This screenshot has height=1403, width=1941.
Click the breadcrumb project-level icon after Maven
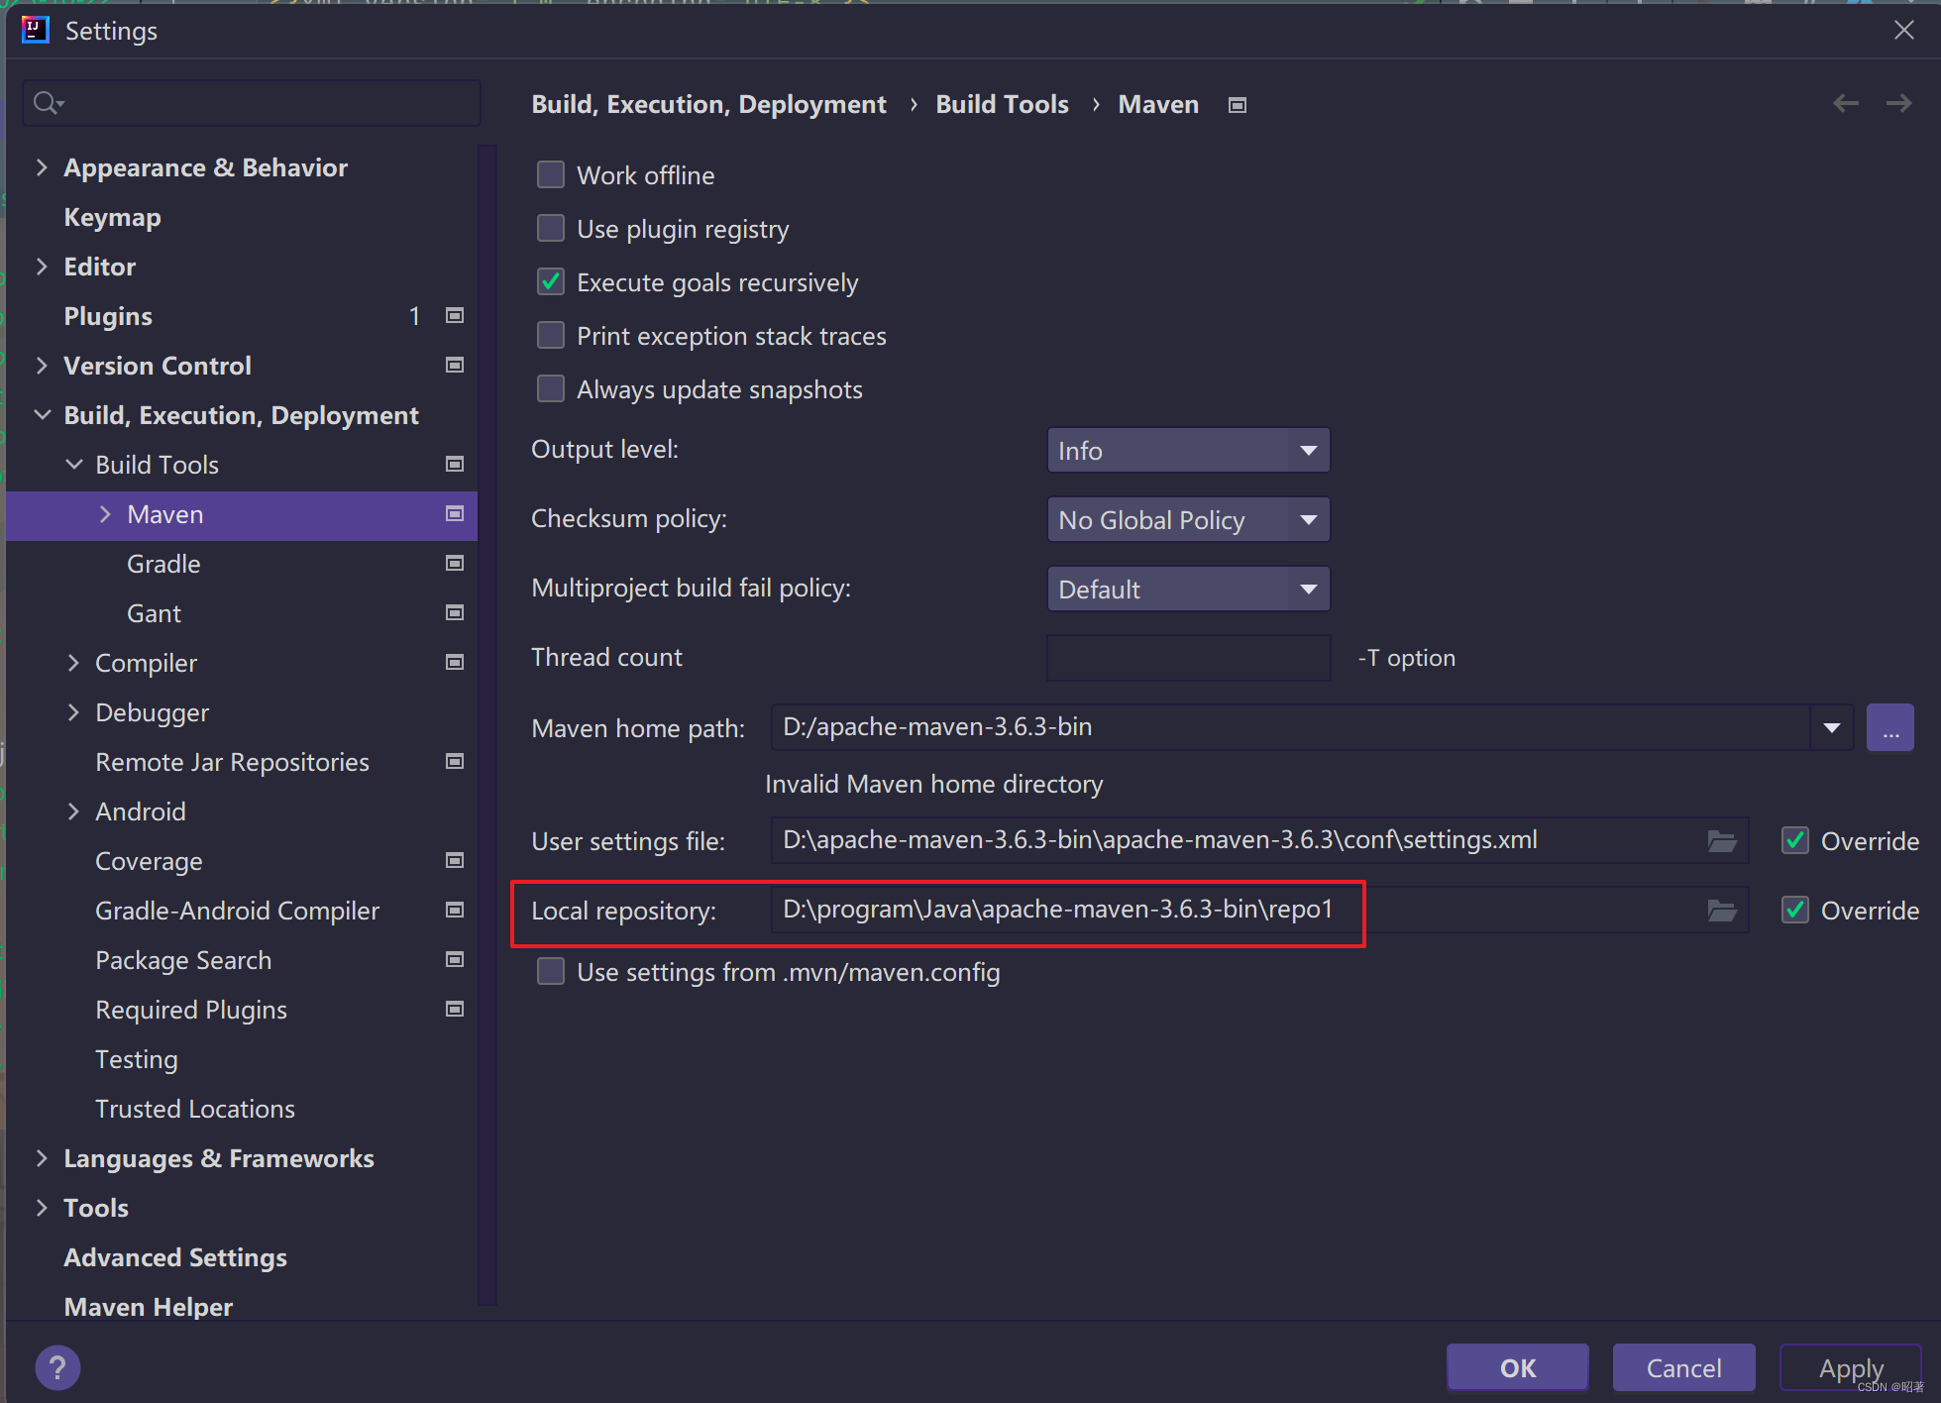coord(1238,105)
